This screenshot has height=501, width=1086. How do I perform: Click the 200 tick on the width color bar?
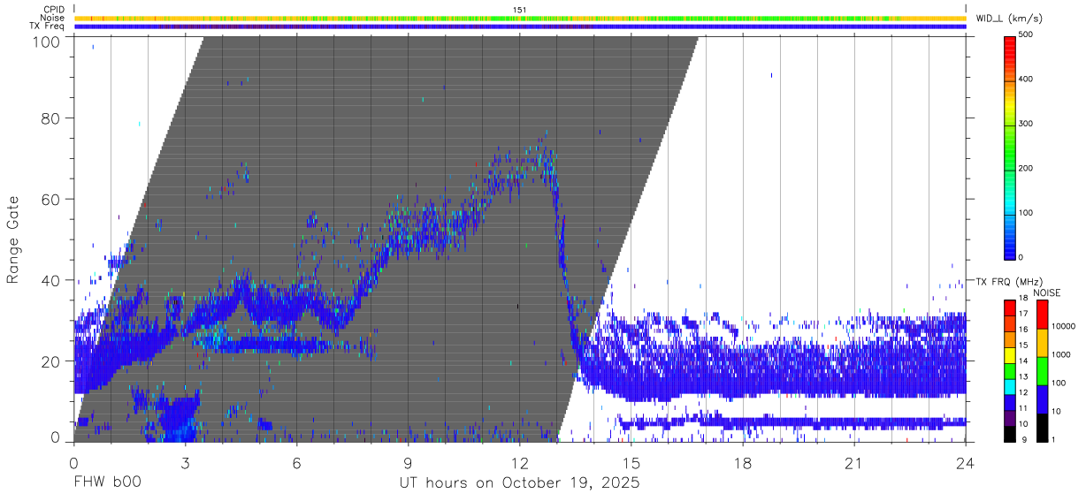[1026, 168]
